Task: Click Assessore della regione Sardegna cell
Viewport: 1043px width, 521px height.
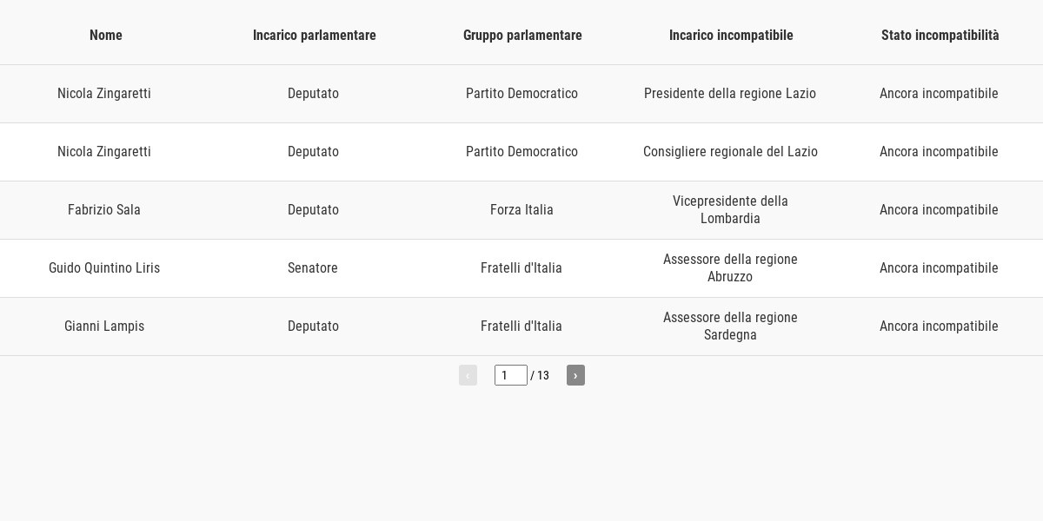Action: (x=730, y=326)
